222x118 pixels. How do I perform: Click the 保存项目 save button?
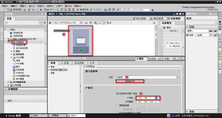pyautogui.click(x=15, y=10)
